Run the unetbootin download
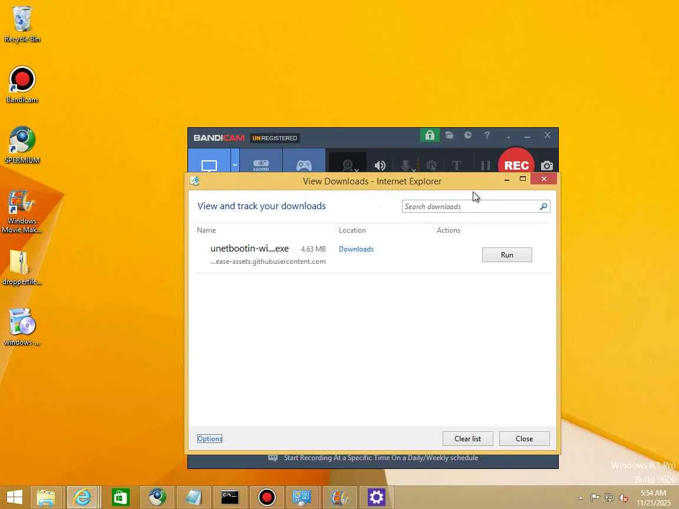 click(x=507, y=255)
